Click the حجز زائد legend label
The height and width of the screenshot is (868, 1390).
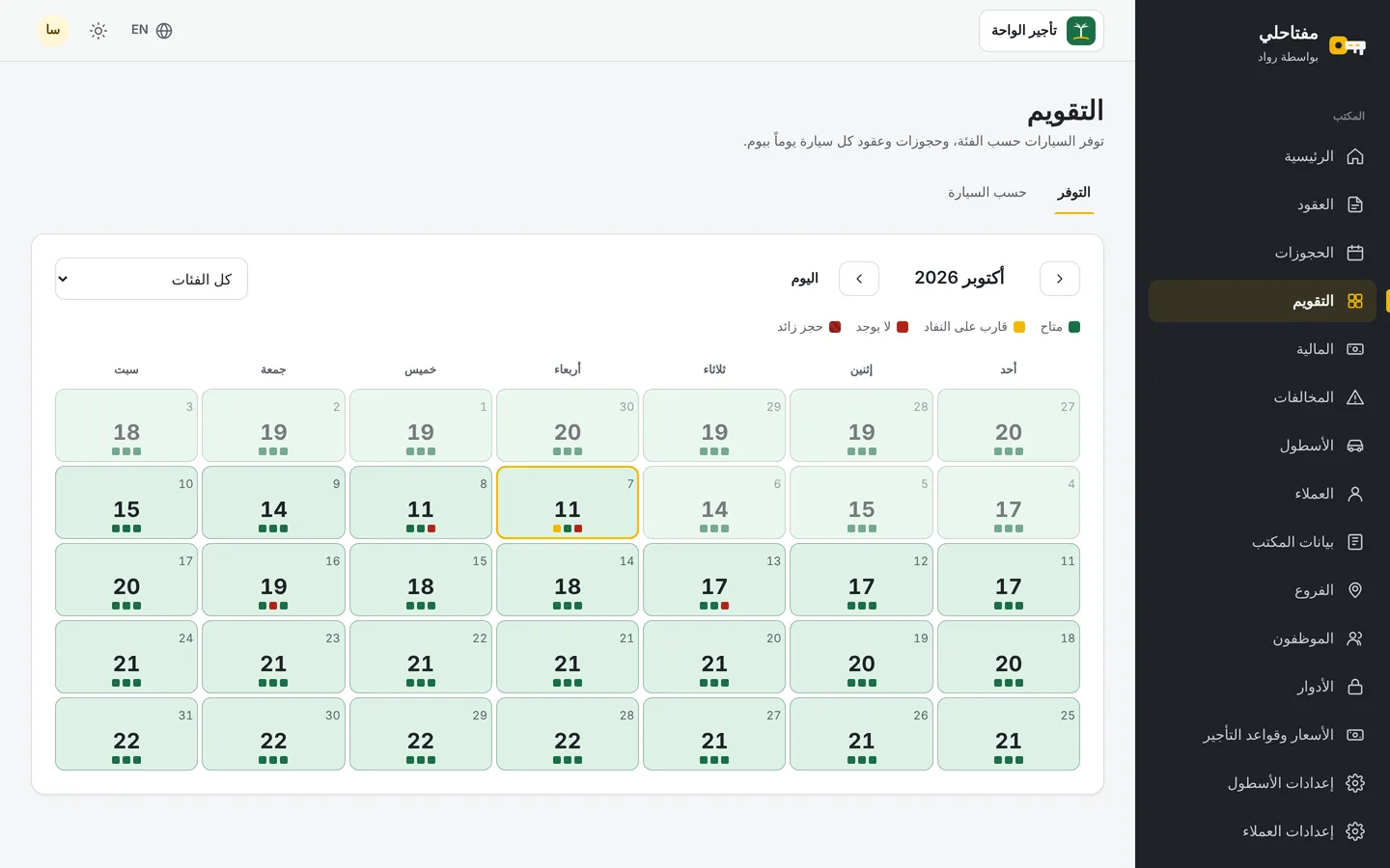(800, 327)
